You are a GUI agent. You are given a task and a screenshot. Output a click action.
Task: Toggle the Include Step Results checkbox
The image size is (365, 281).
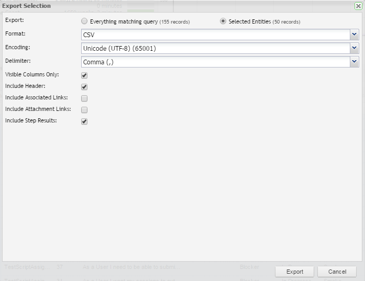pos(84,121)
